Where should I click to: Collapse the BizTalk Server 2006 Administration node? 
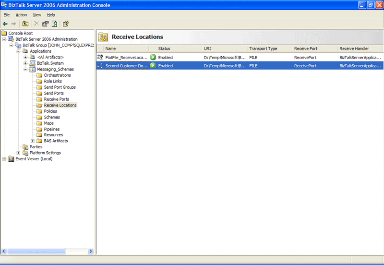[x=4, y=39]
